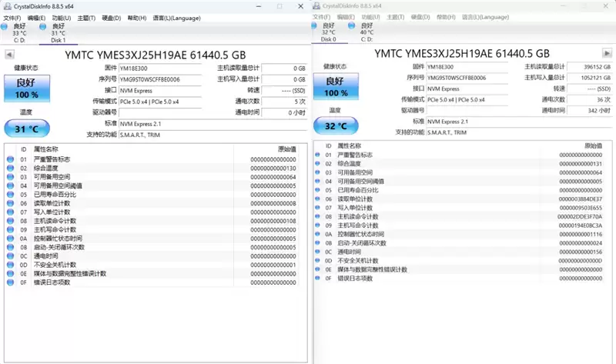This screenshot has height=364, width=616.
Task: Click PCIe 5.0 x4 transfer mode field in left window
Action: pyautogui.click(x=160, y=102)
